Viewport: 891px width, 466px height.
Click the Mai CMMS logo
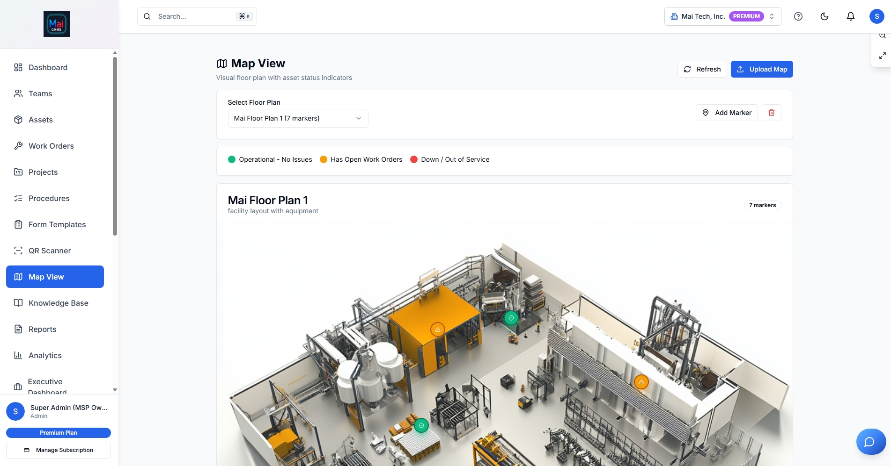click(57, 24)
